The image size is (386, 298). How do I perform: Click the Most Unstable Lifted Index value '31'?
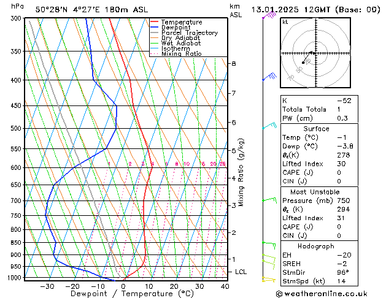[x=341, y=218]
